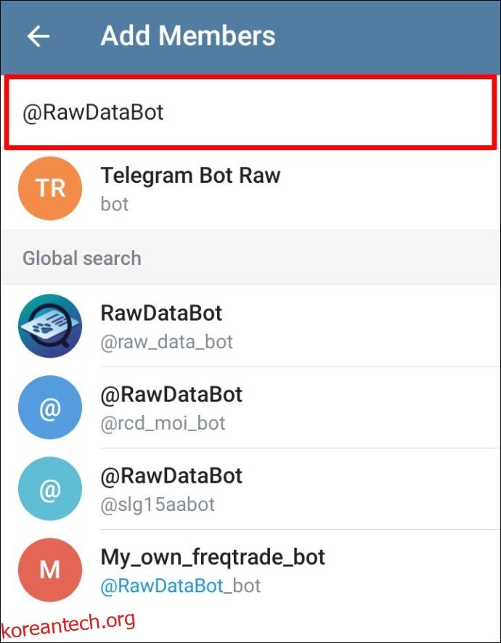Click the "bot" label under Telegram Bot Raw
Image resolution: width=501 pixels, height=643 pixels.
115,204
